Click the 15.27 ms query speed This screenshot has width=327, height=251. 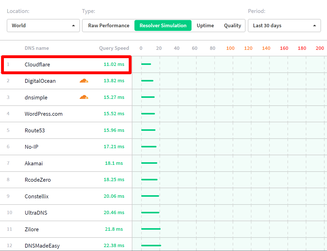(x=114, y=97)
